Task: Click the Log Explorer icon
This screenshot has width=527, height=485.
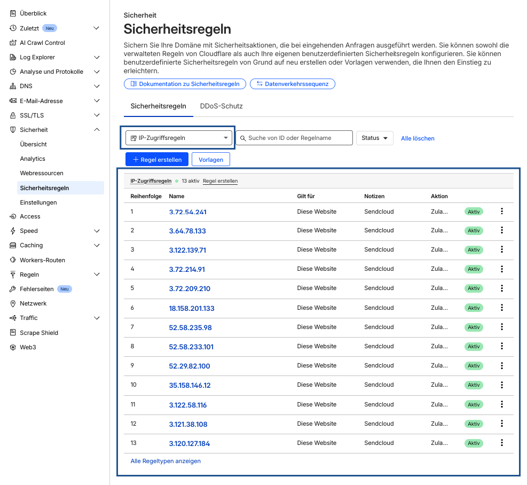Action: pyautogui.click(x=13, y=57)
